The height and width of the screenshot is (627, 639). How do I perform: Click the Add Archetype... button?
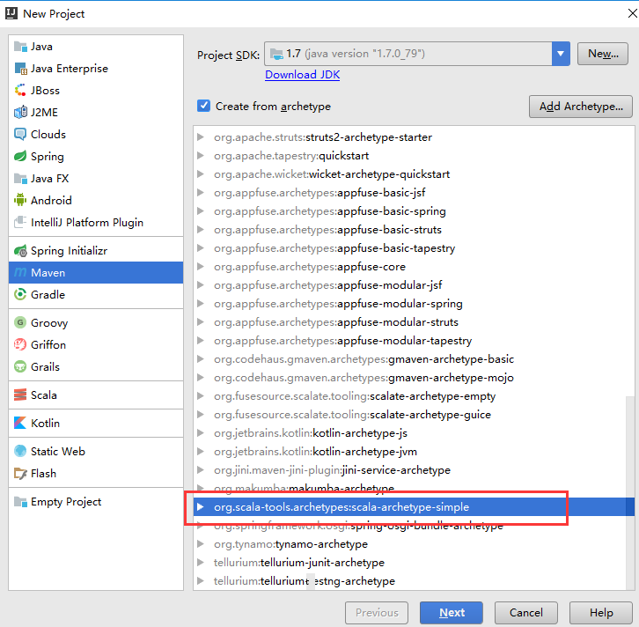click(x=581, y=107)
